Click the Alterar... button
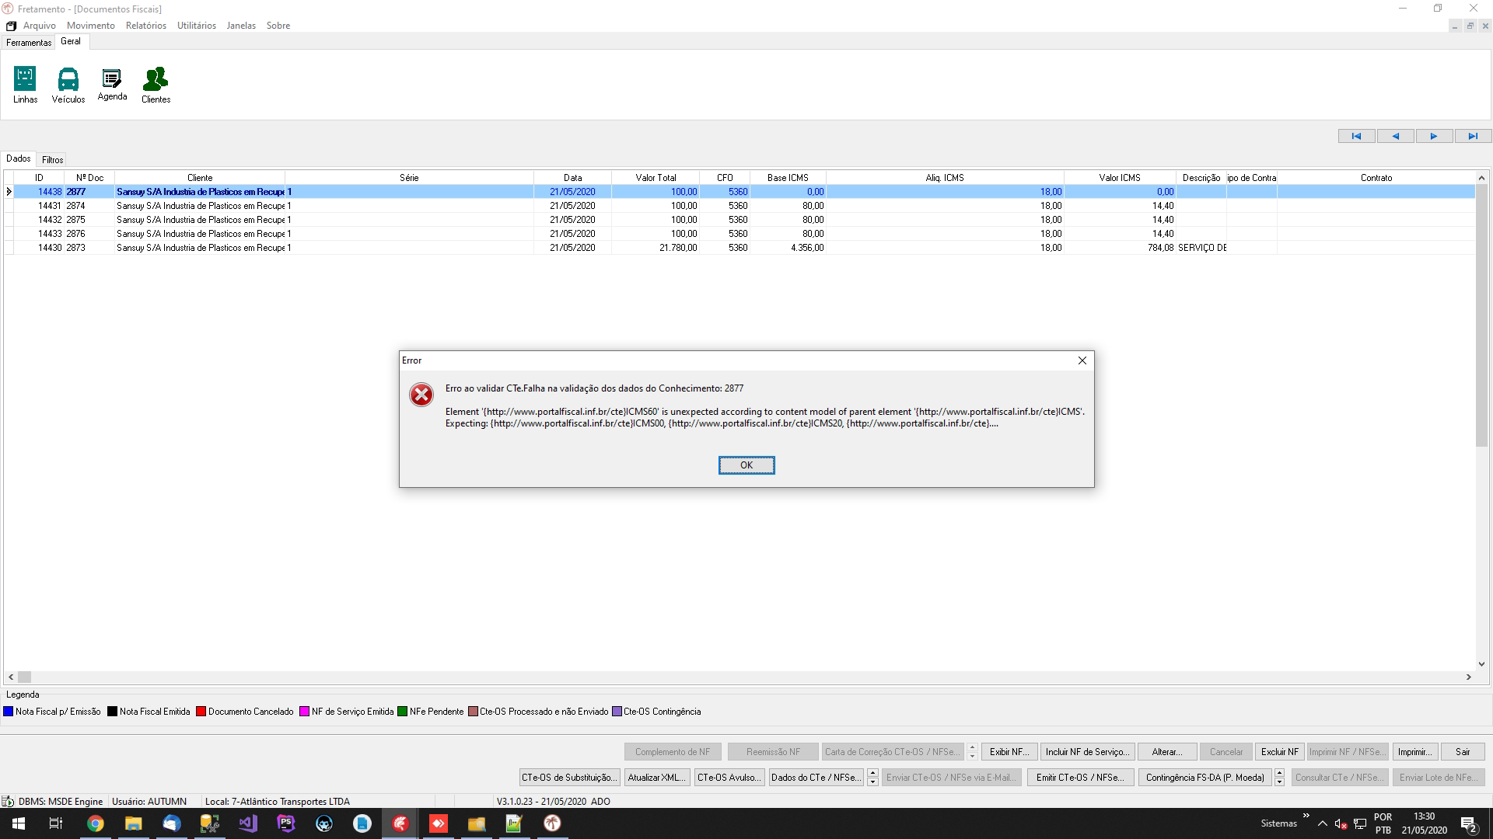Screen dimensions: 1493x839 (x=1166, y=752)
